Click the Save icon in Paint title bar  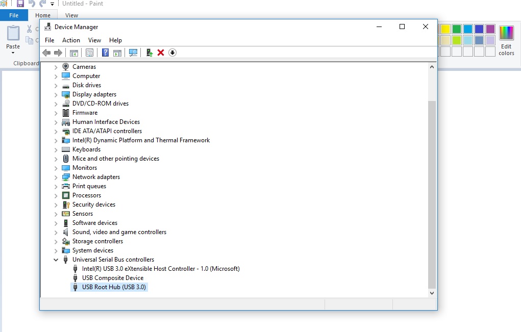20,4
